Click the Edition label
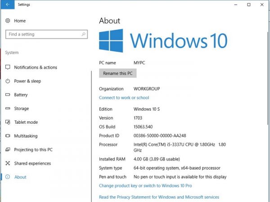 pos(106,109)
